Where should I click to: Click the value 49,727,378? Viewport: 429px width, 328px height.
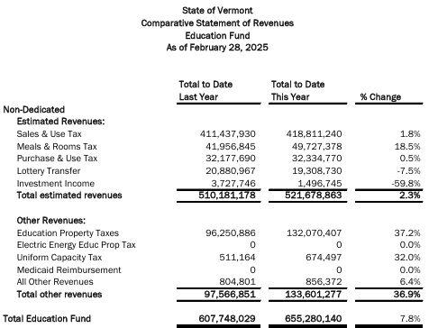(x=316, y=147)
